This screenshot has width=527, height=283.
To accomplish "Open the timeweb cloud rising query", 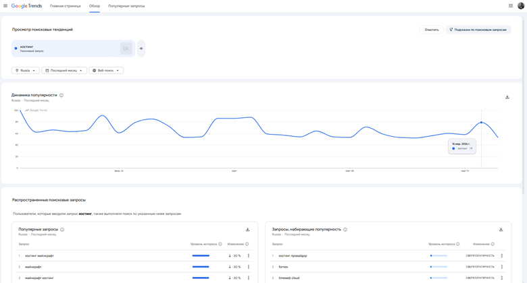I will [x=289, y=278].
